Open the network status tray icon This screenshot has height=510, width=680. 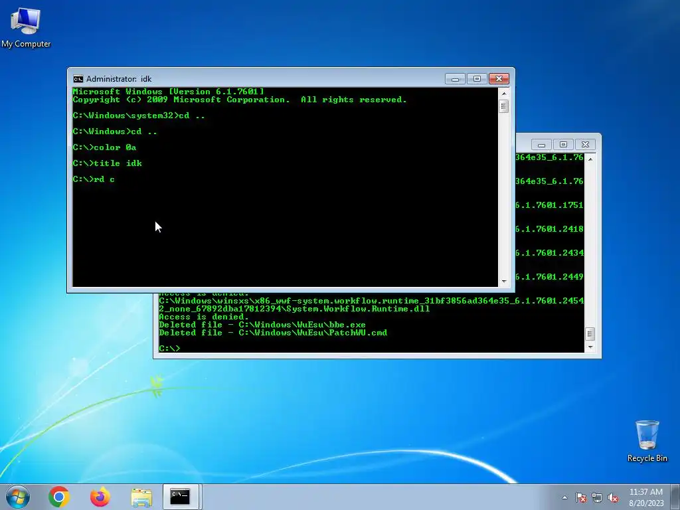(x=597, y=497)
